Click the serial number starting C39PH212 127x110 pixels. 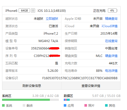[47, 56]
